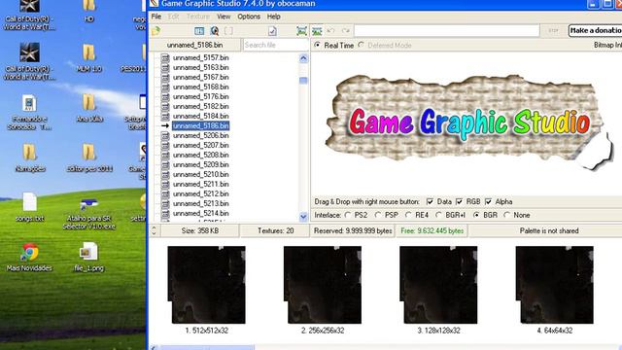Click the file list scroll down arrow
622x350 pixels.
(x=303, y=217)
